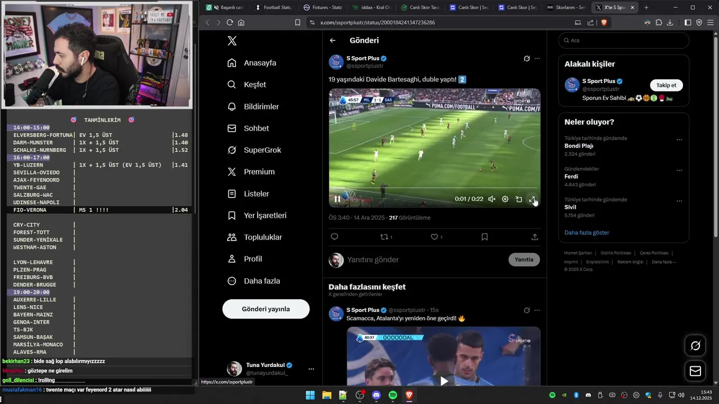719x404 pixels.
Task: Expand Daha fazla menu in sidebar
Action: (x=253, y=281)
